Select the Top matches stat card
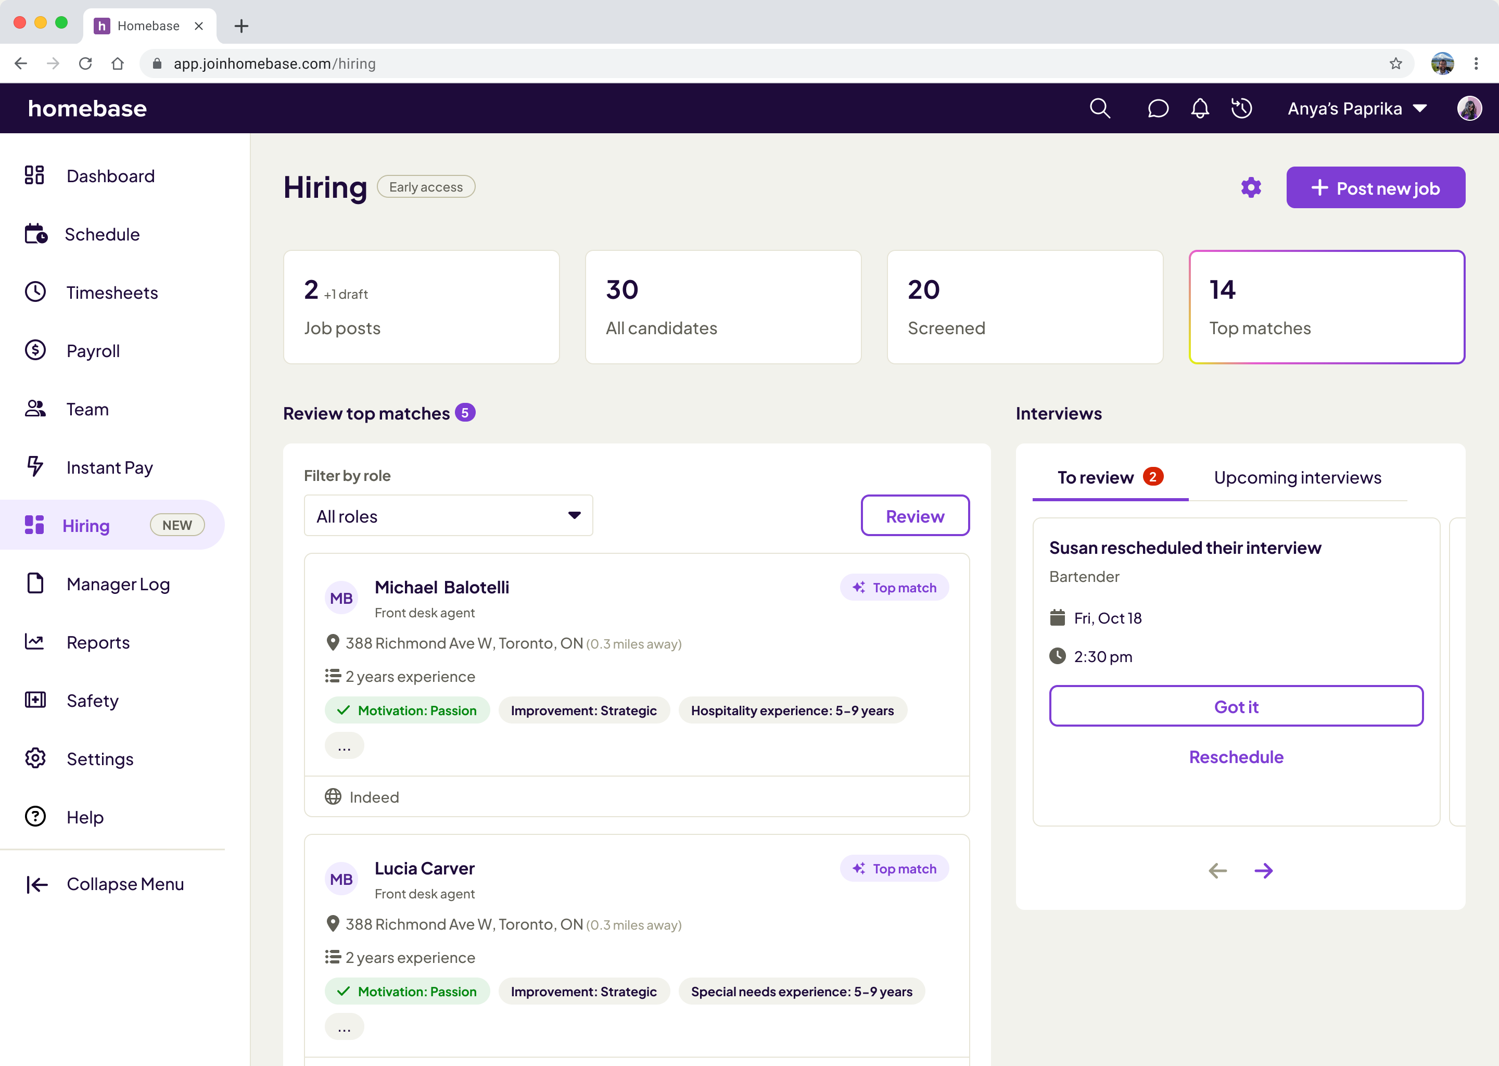This screenshot has width=1499, height=1066. [x=1326, y=307]
